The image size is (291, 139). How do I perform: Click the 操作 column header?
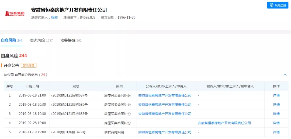click(x=276, y=86)
